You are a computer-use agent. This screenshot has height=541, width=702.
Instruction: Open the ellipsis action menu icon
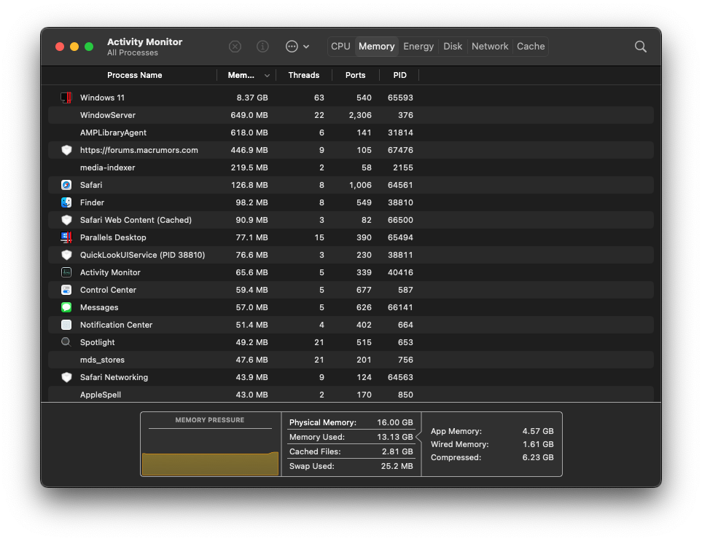pos(292,47)
